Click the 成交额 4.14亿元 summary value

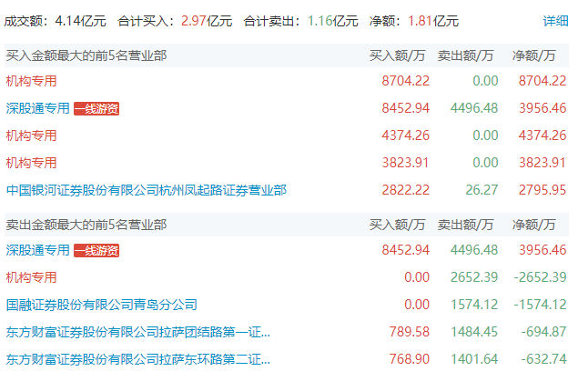point(80,21)
